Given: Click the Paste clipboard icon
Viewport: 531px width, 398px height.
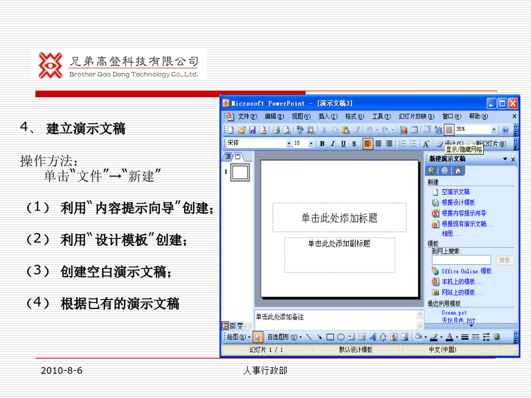Looking at the screenshot, I should point(345,130).
